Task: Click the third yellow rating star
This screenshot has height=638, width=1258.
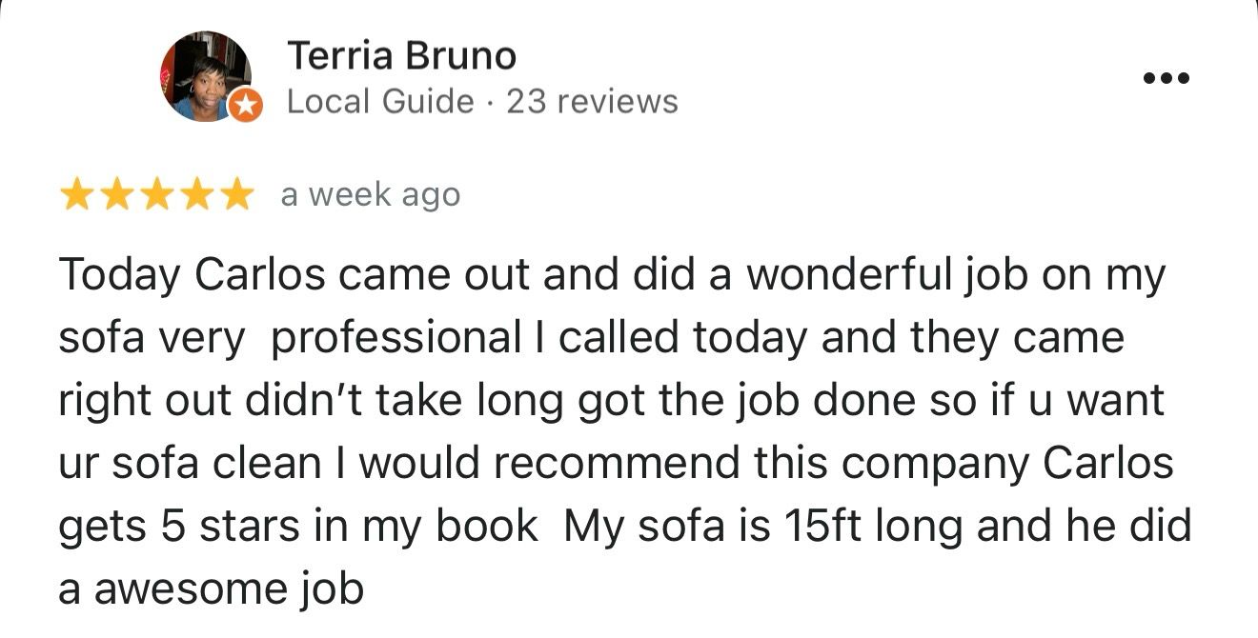Action: click(156, 196)
